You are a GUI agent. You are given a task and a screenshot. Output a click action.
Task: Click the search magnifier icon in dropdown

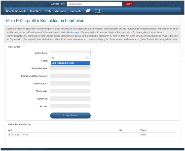(88, 58)
